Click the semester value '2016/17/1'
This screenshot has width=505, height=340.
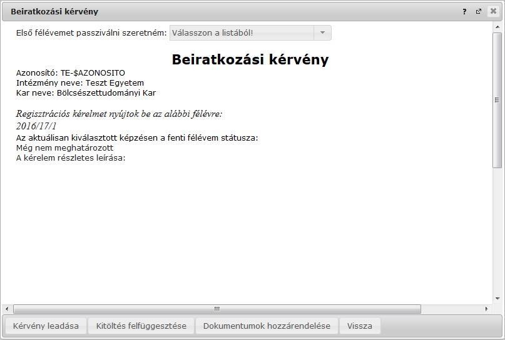(x=36, y=126)
